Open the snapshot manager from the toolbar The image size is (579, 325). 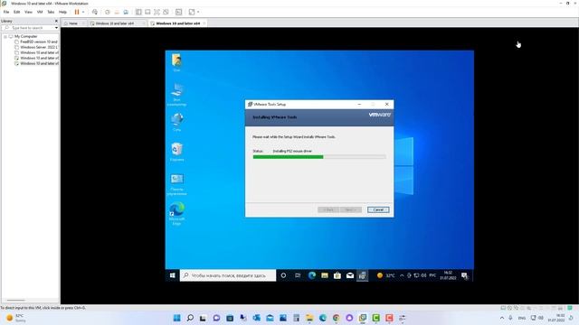(x=126, y=12)
